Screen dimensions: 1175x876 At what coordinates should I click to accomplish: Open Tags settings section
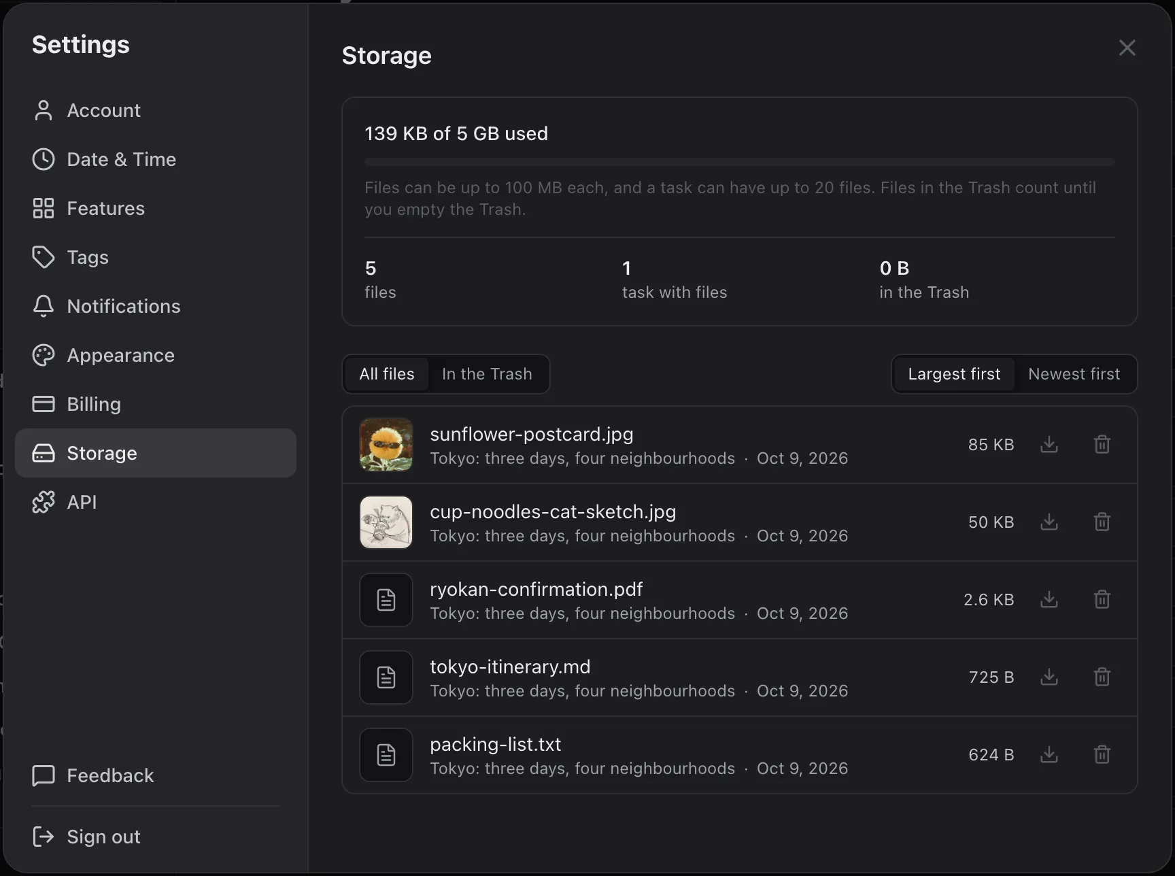[x=156, y=257]
